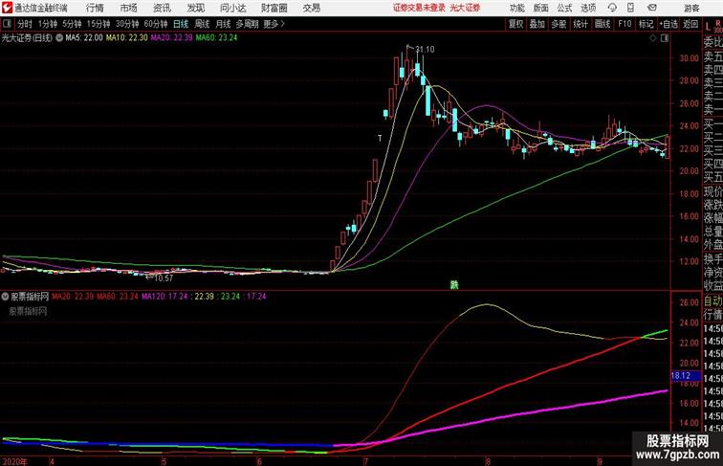This screenshot has height=466, width=723.
Task: Click the MA20: 22.39 label in main chart
Action: (x=171, y=38)
